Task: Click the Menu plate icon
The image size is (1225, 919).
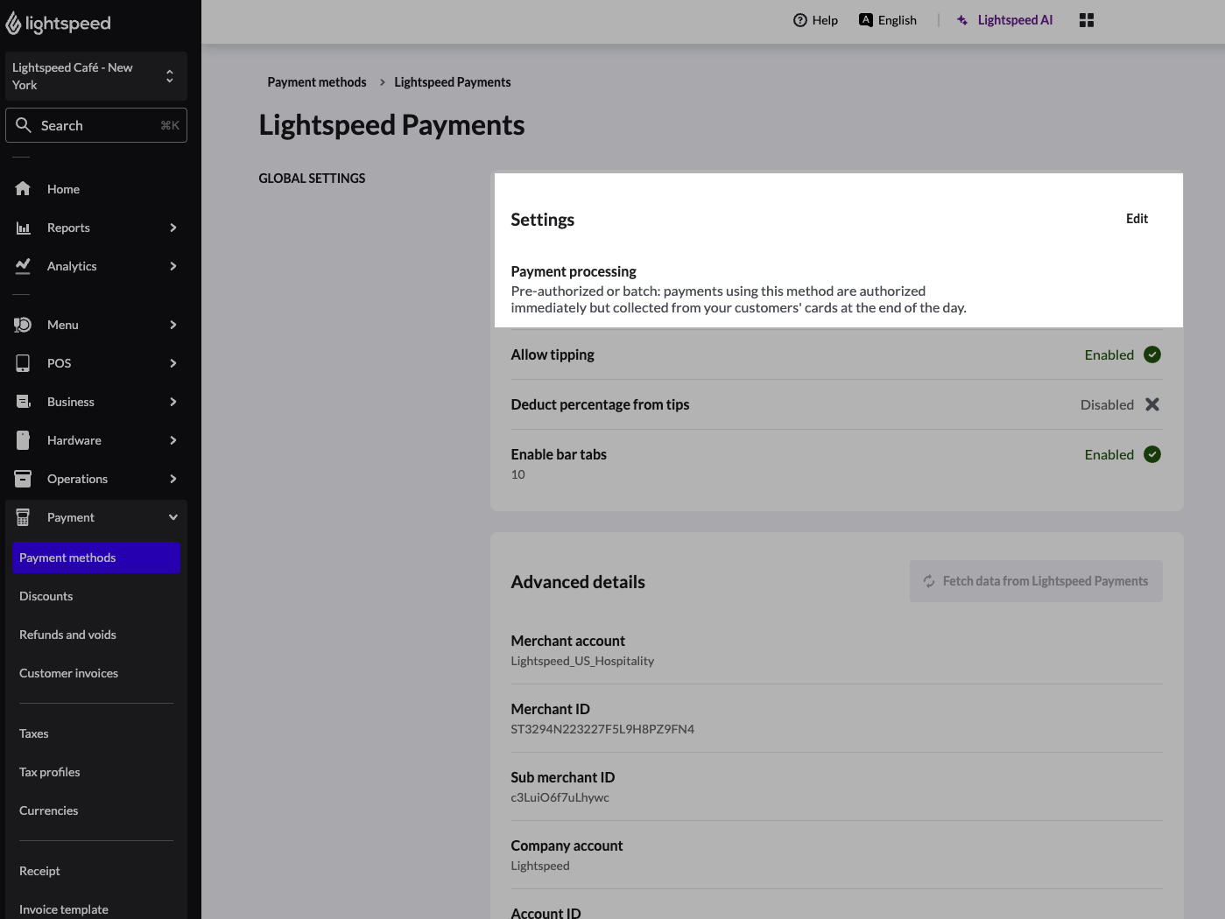Action: pyautogui.click(x=23, y=325)
